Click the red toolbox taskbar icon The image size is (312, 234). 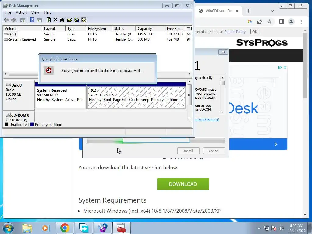click(121, 228)
